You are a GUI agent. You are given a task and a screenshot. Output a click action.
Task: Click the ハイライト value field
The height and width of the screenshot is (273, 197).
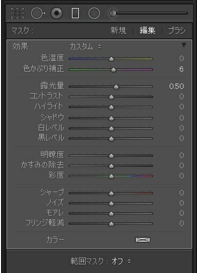click(x=181, y=107)
